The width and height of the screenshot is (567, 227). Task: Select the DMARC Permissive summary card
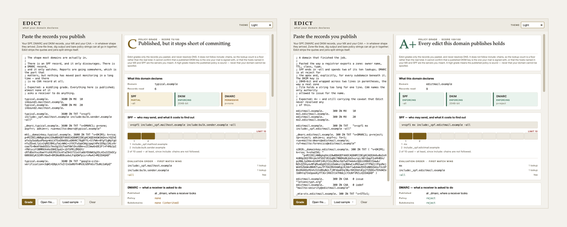point(244,99)
